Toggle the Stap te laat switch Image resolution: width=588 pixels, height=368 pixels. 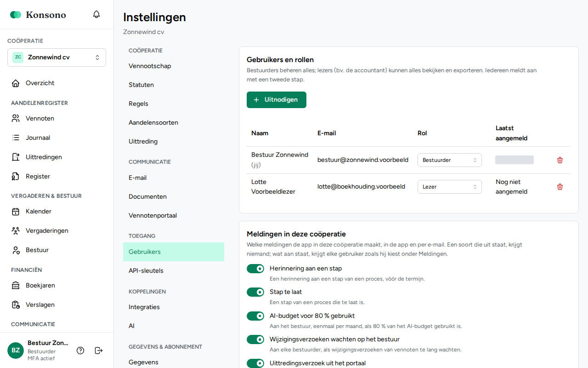[255, 292]
